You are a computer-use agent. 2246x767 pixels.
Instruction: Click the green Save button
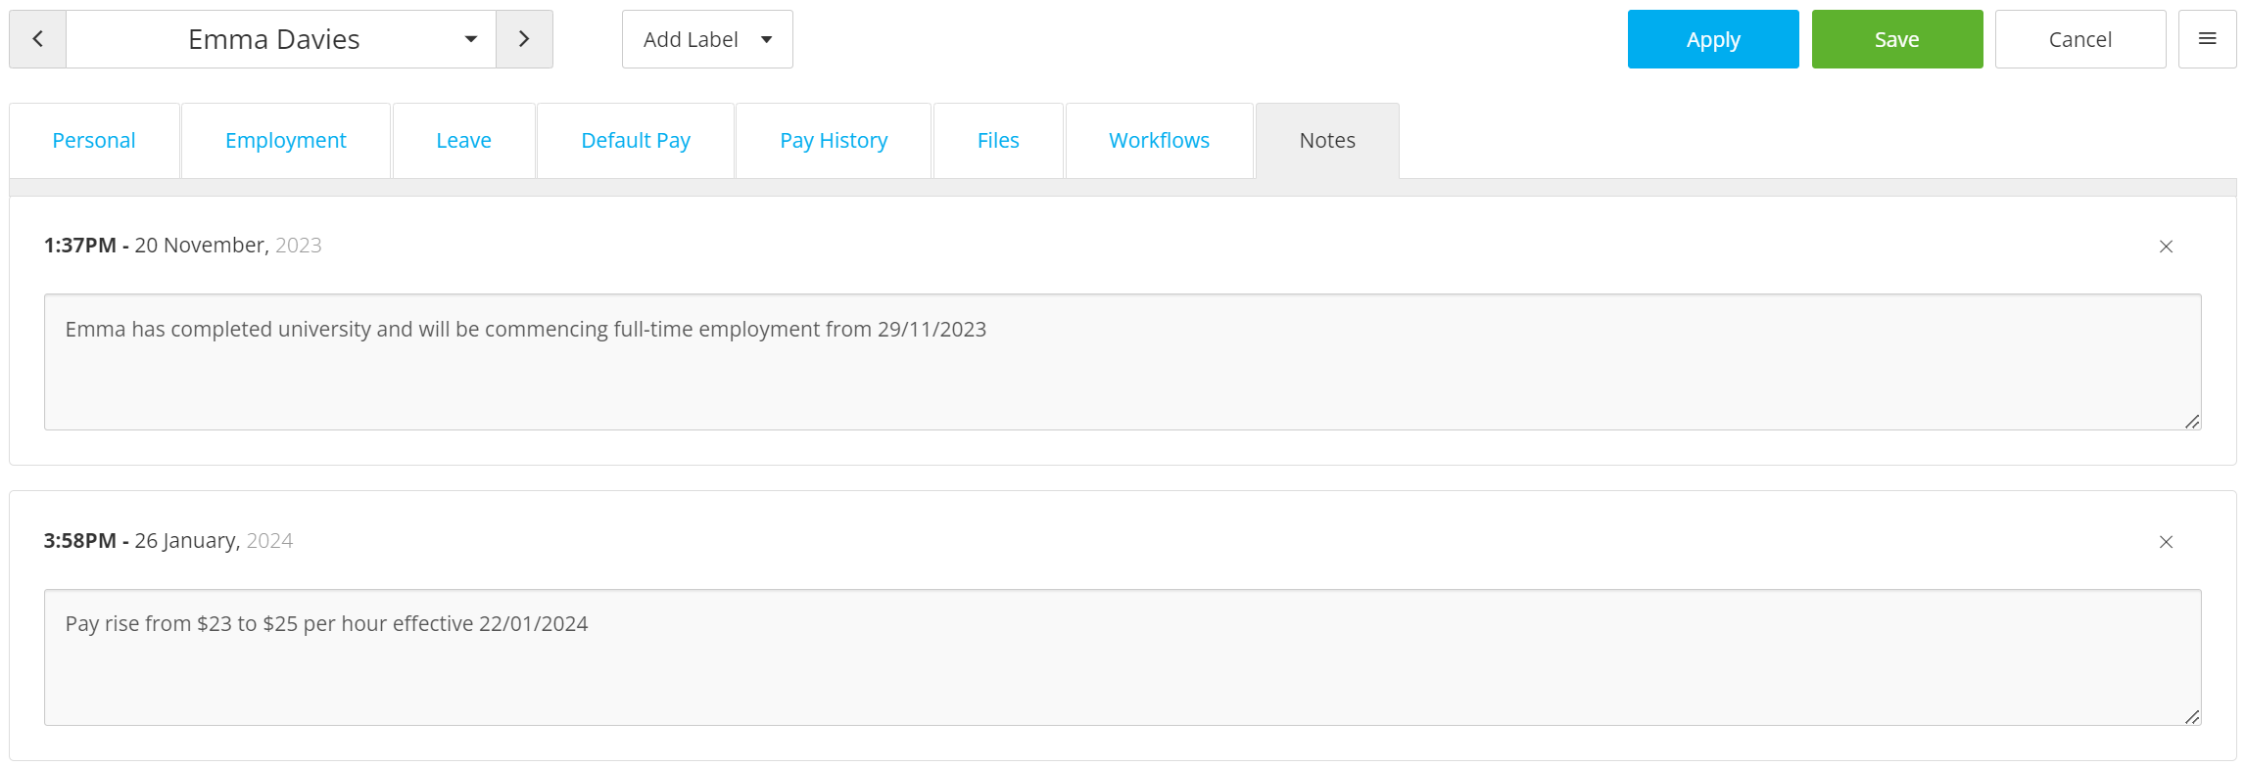[1897, 39]
